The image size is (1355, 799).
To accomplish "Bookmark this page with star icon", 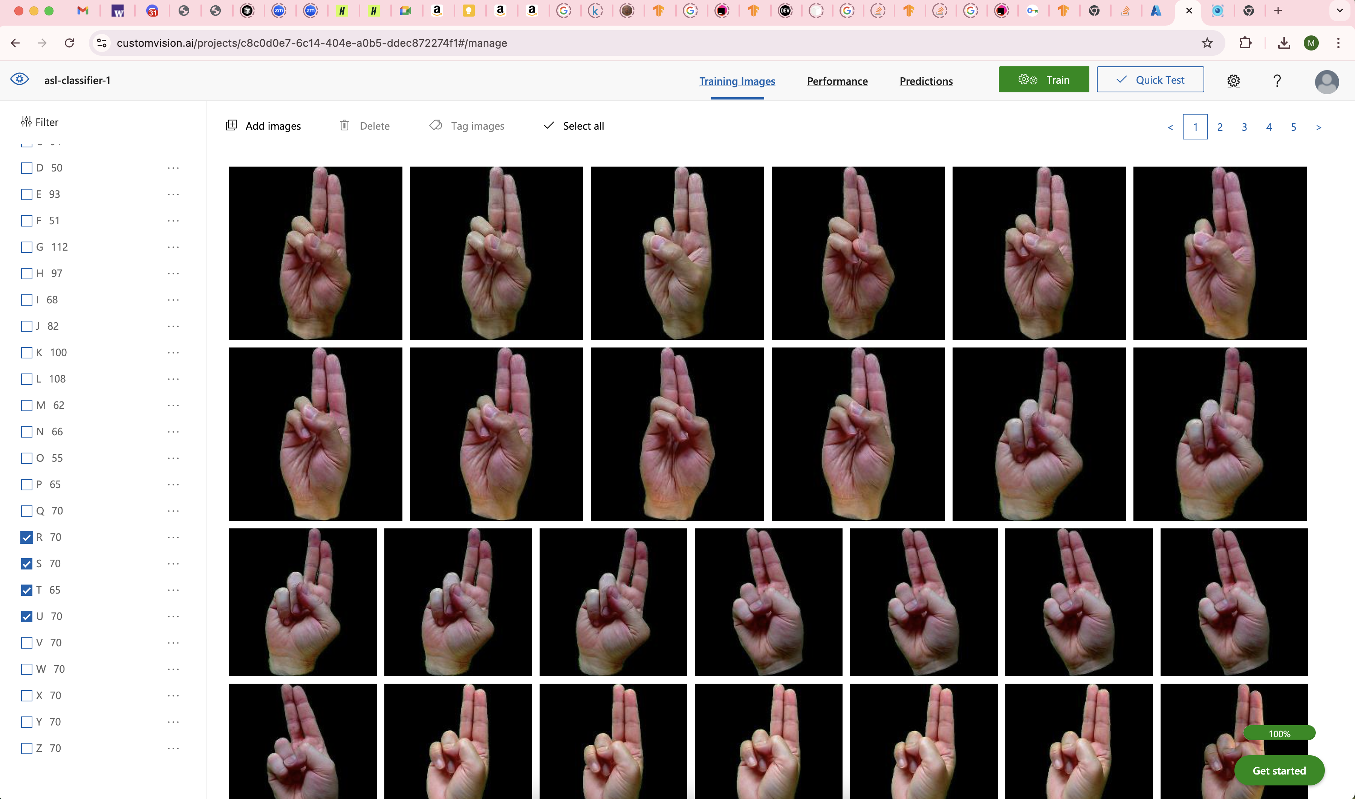I will pyautogui.click(x=1207, y=43).
